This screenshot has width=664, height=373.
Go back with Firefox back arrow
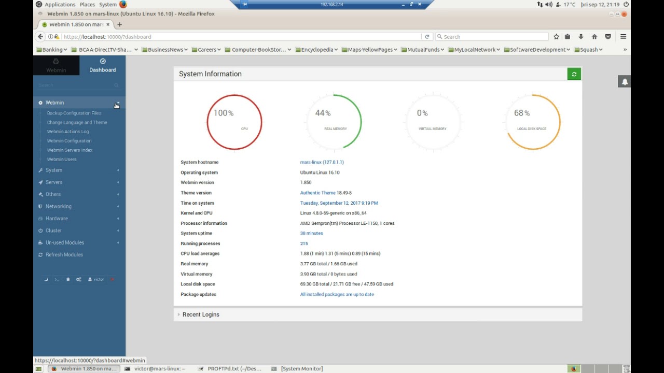pyautogui.click(x=40, y=37)
